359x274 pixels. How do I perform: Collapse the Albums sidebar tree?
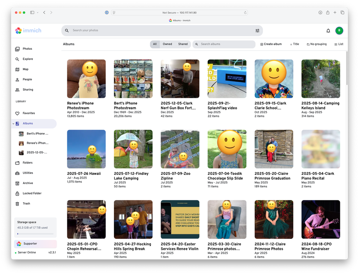13,123
